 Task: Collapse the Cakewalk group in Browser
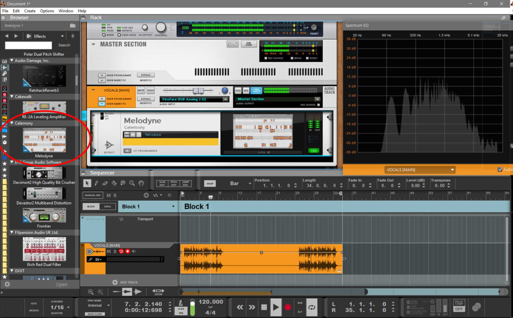tap(12, 97)
